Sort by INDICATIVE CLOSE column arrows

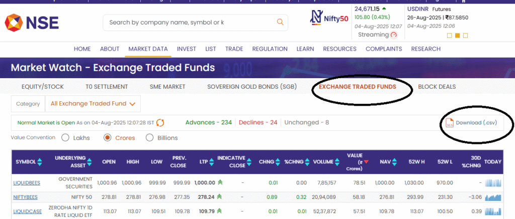tap(249, 162)
